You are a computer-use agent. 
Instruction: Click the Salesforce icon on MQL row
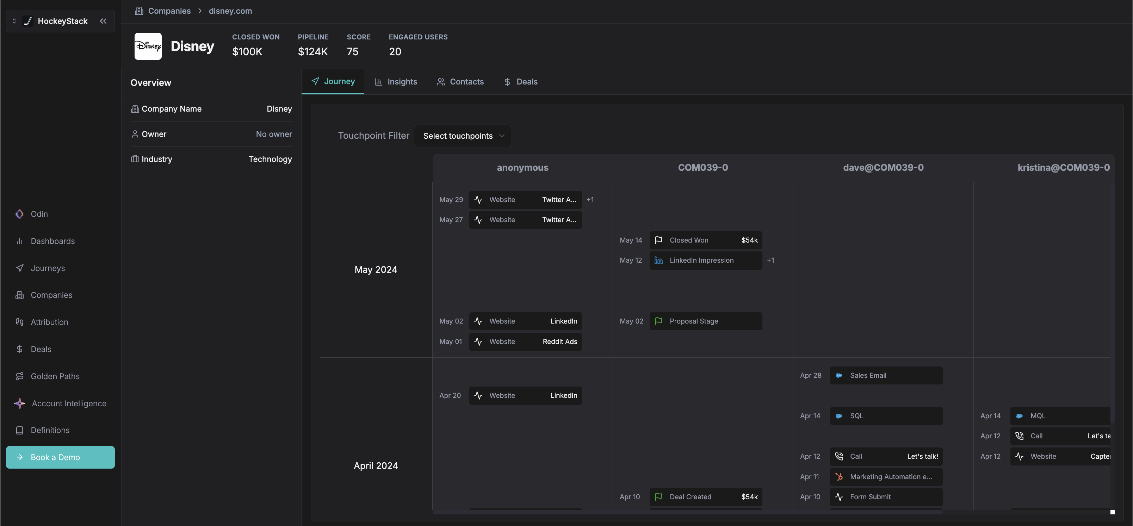tap(1019, 416)
